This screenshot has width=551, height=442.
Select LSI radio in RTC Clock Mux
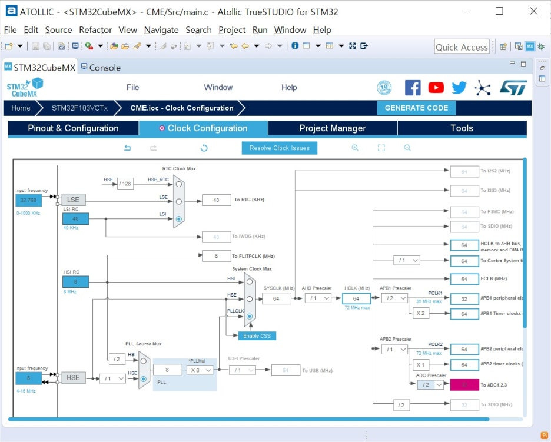[179, 219]
